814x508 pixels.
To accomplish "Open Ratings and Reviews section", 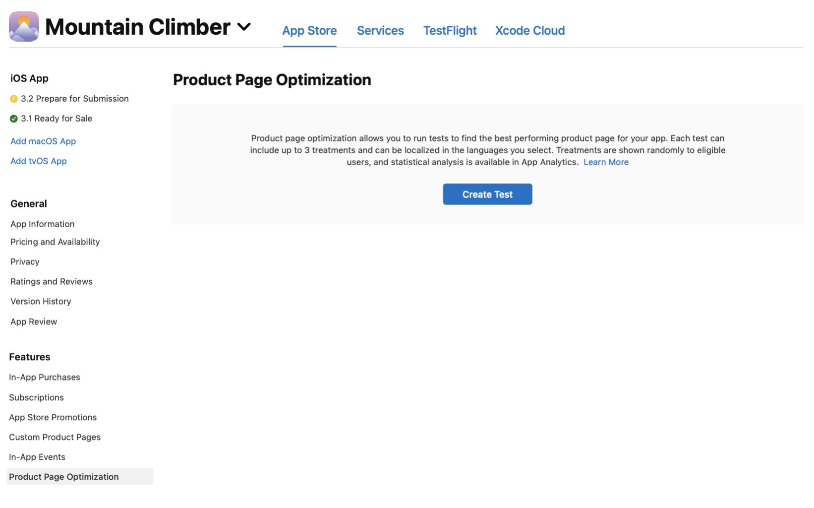I will click(52, 282).
